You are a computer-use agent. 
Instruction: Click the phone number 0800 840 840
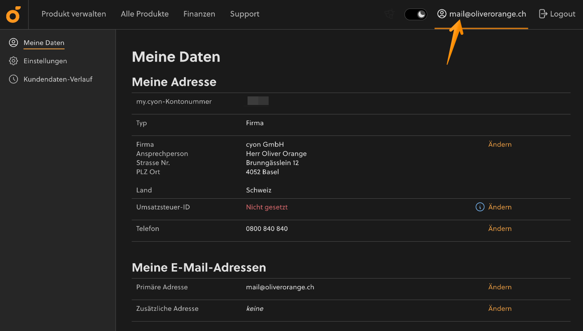267,229
